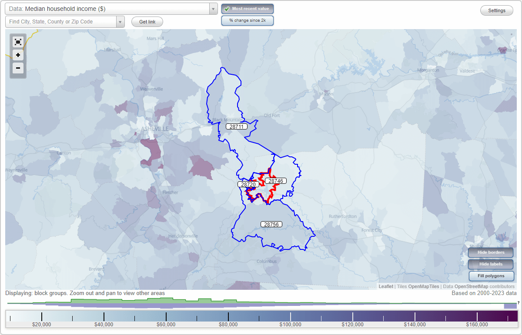Click the Canton label on map
522x335 pixels.
coord(64,153)
